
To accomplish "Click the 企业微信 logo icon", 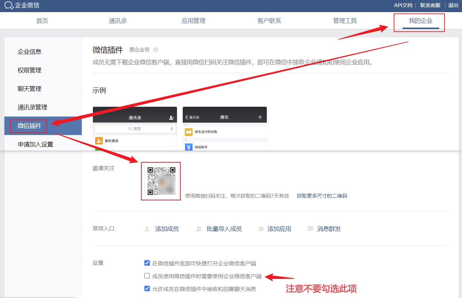I will click(9, 5).
